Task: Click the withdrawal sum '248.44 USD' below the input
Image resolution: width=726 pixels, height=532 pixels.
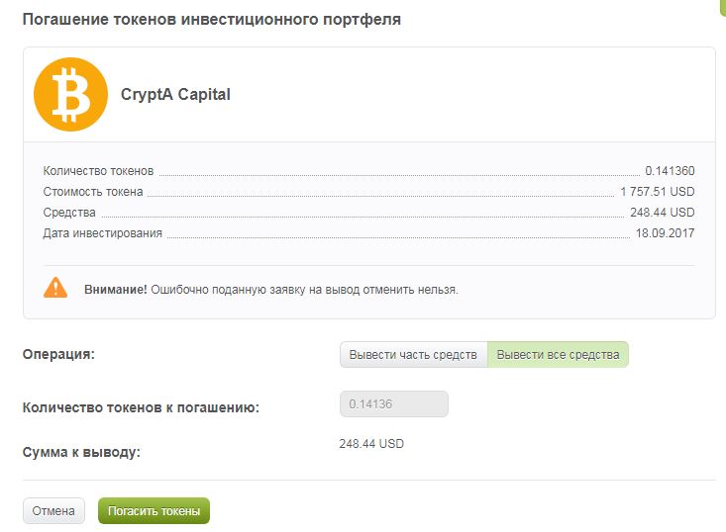Action: click(x=371, y=444)
